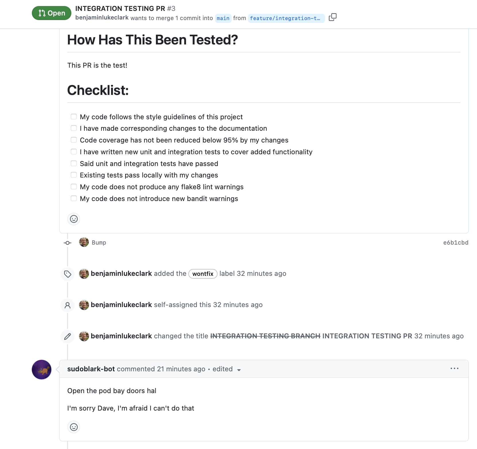
Task: Copy the head branch name icon
Action: 333,17
